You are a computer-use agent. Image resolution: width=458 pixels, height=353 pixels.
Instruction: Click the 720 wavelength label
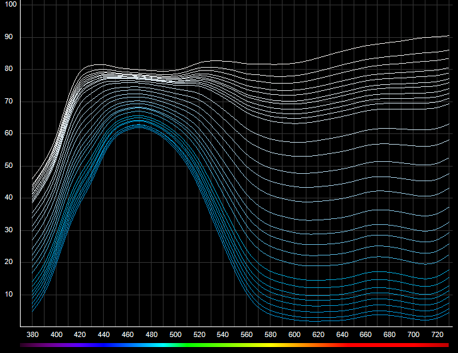click(x=437, y=335)
